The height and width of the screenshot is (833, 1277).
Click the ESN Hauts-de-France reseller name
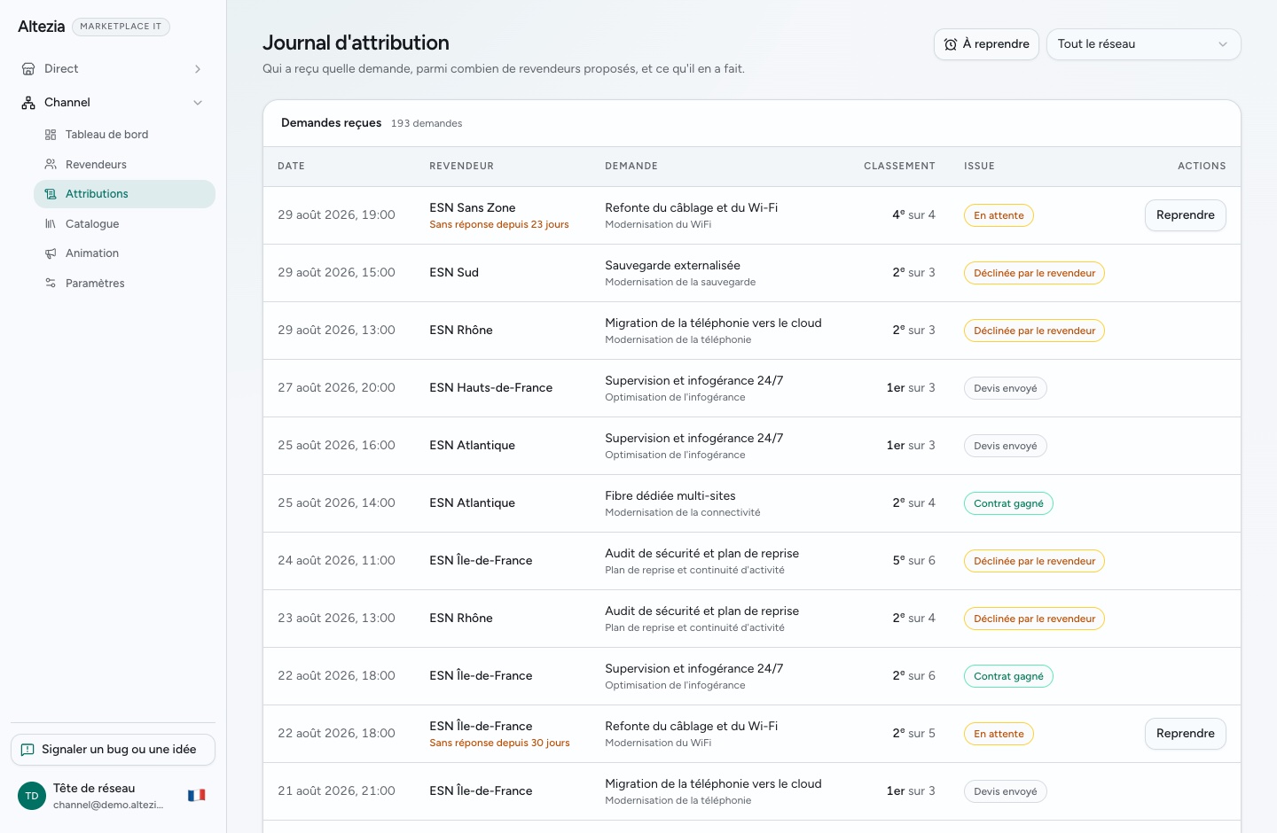(x=490, y=388)
